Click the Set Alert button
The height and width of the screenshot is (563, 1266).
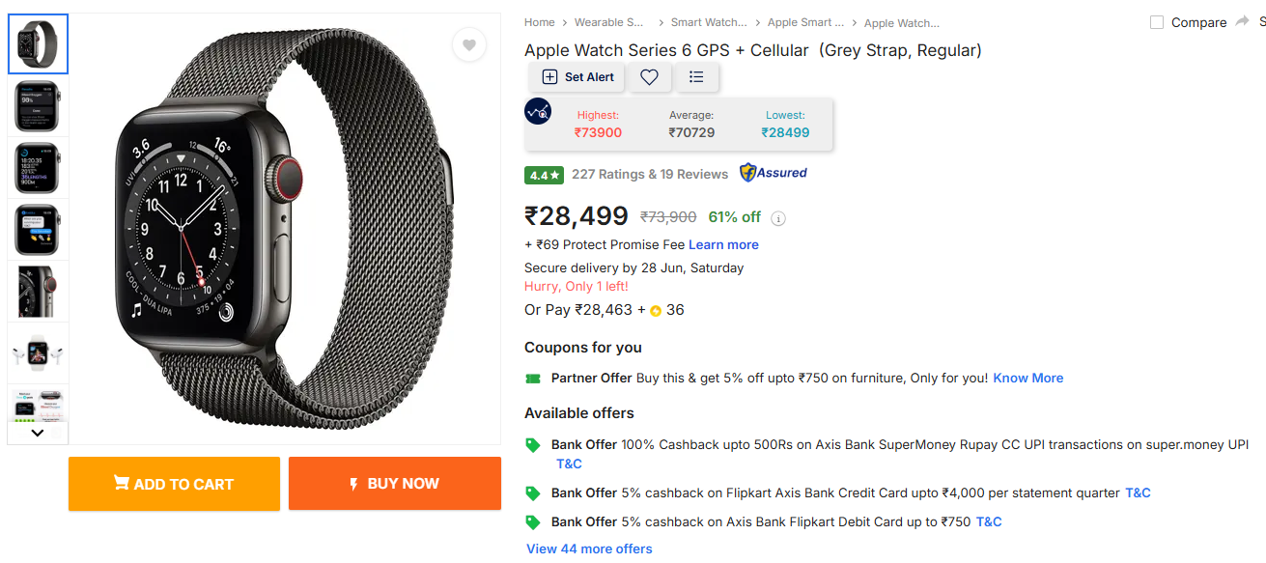click(577, 77)
